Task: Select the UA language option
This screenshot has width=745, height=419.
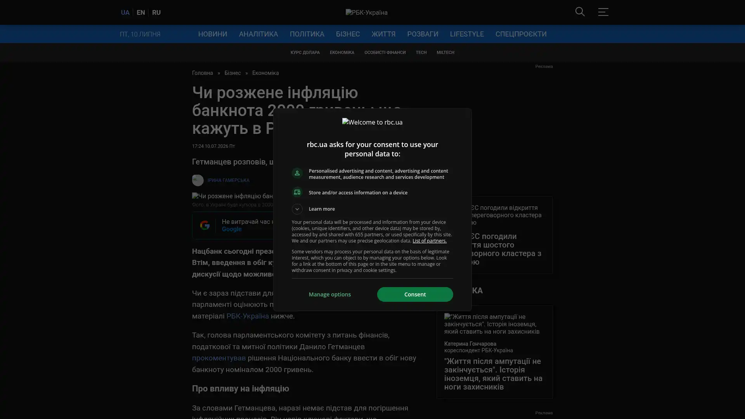Action: point(125,12)
